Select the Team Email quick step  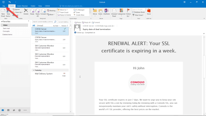pyautogui.click(x=63, y=12)
